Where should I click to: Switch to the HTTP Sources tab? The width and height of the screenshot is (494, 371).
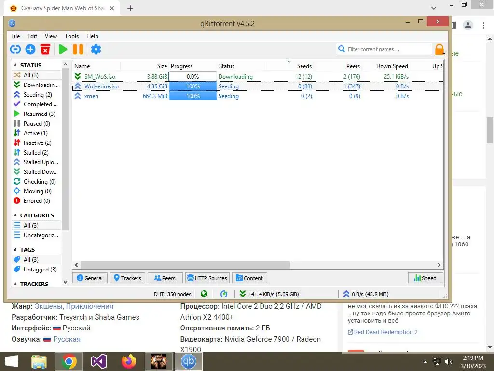[207, 278]
